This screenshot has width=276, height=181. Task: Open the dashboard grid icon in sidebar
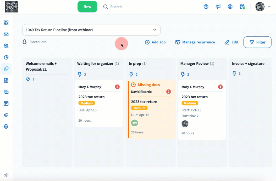(6, 23)
